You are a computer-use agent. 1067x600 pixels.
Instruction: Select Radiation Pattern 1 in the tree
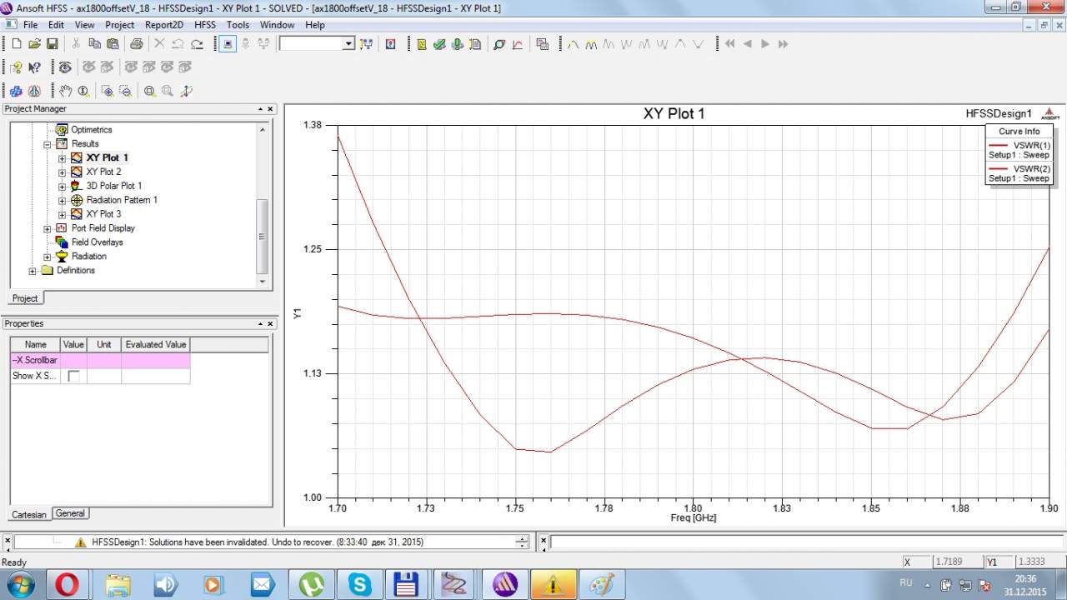point(121,200)
